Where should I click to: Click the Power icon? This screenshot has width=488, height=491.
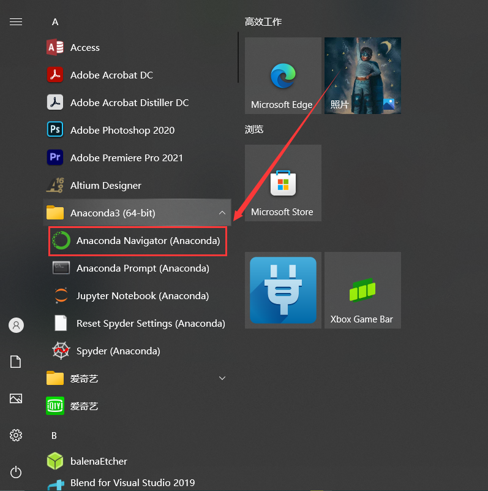pyautogui.click(x=16, y=472)
